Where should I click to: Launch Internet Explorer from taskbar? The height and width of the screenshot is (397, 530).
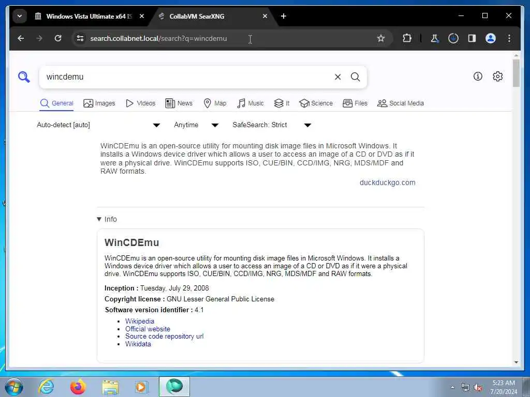[46, 387]
